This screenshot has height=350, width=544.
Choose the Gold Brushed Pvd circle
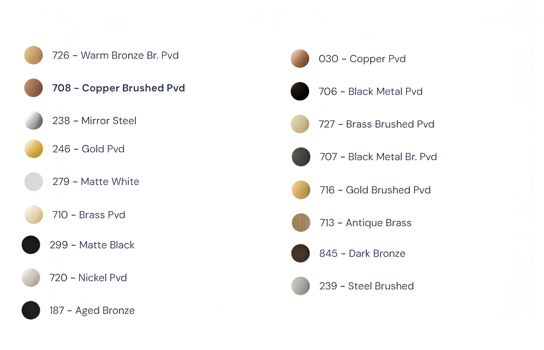point(301,190)
